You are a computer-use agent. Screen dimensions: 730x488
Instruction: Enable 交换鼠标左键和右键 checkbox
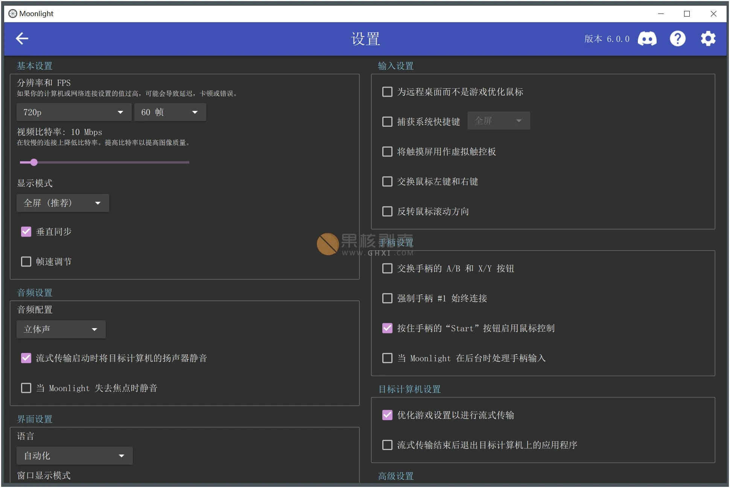click(x=387, y=182)
